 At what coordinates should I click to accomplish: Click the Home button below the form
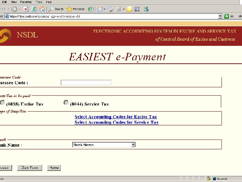point(54,168)
